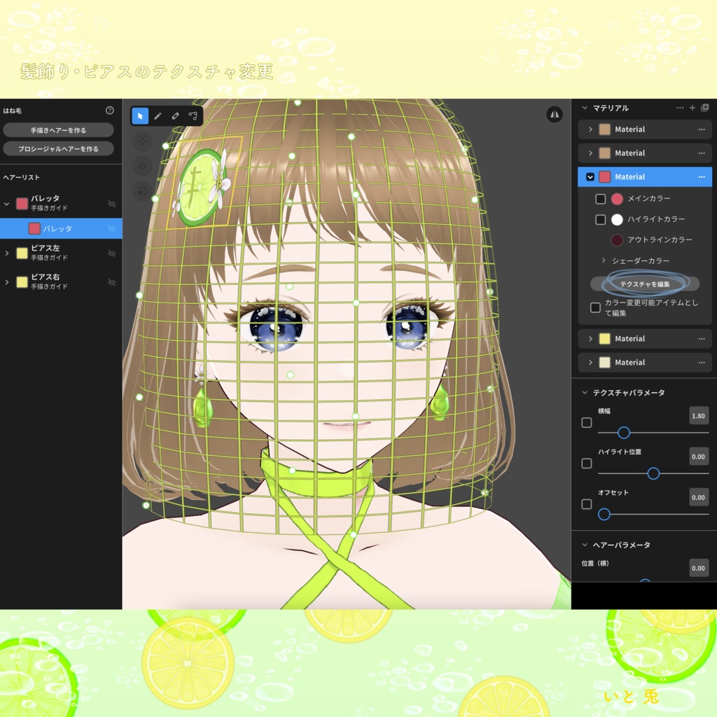Open the マテリアル panel options menu

[x=679, y=107]
